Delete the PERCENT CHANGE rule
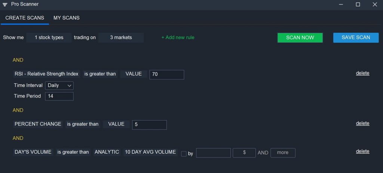The width and height of the screenshot is (383, 173). (362, 124)
